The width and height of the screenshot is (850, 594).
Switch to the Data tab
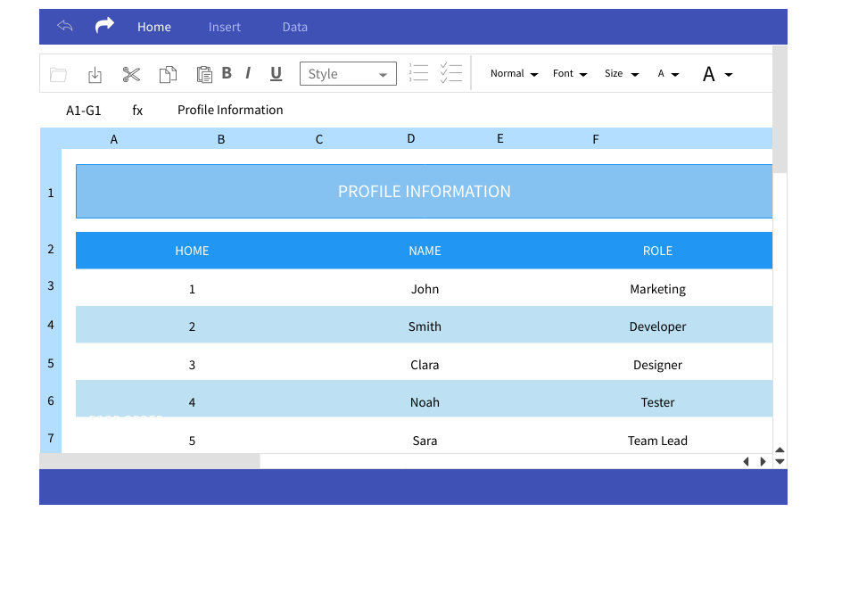[294, 27]
